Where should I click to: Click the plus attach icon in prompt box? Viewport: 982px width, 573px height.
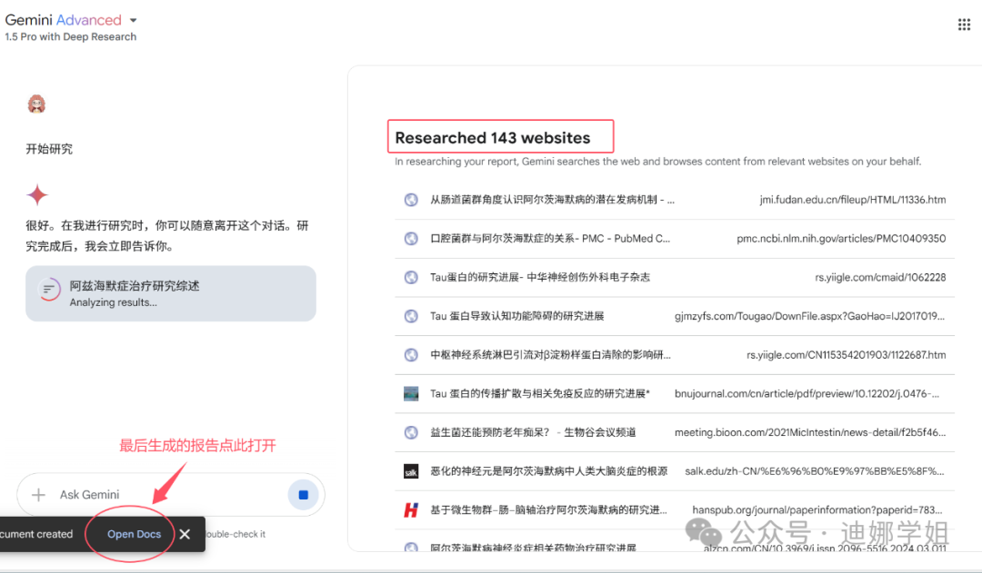(38, 495)
